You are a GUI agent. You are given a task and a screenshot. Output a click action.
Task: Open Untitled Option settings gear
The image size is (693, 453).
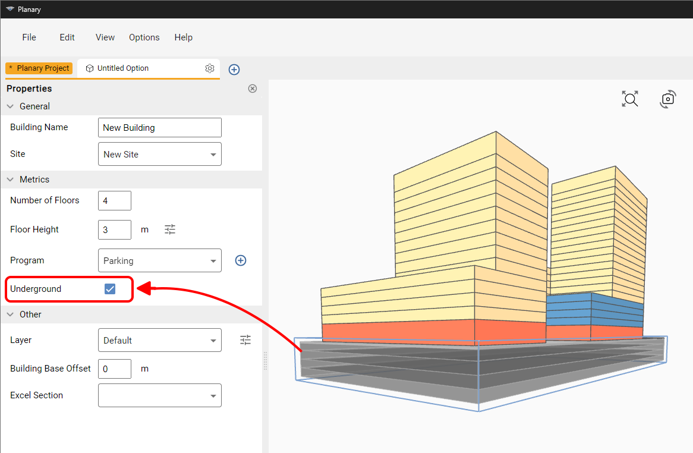[209, 68]
